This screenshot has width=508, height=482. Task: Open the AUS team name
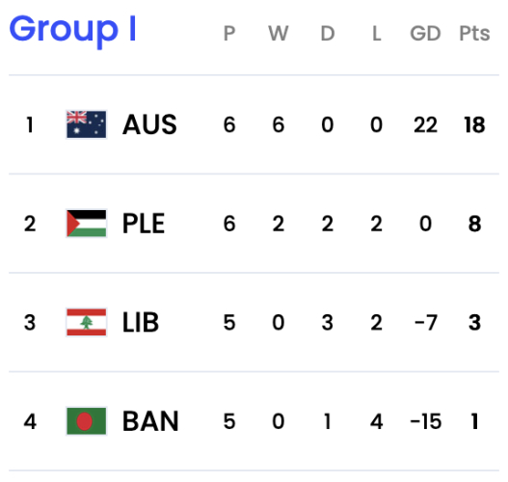[149, 124]
